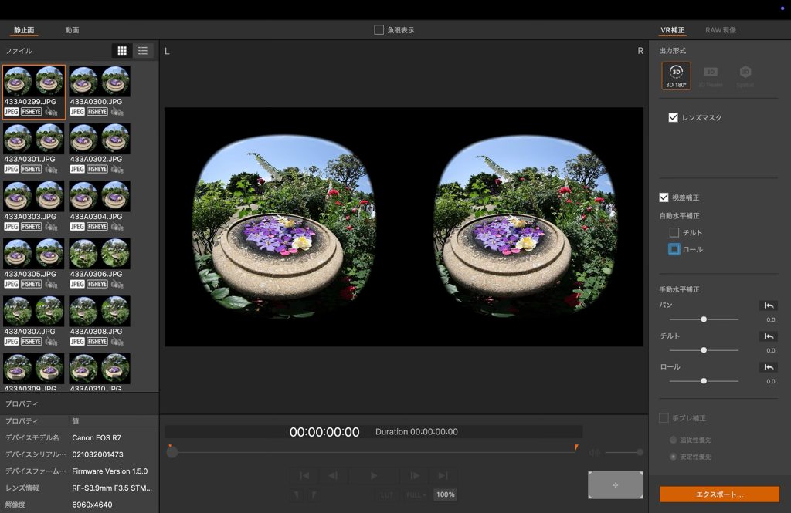Screen dimensions: 791x513
Task: Open the 静止画 still image tab
Action: (24, 30)
